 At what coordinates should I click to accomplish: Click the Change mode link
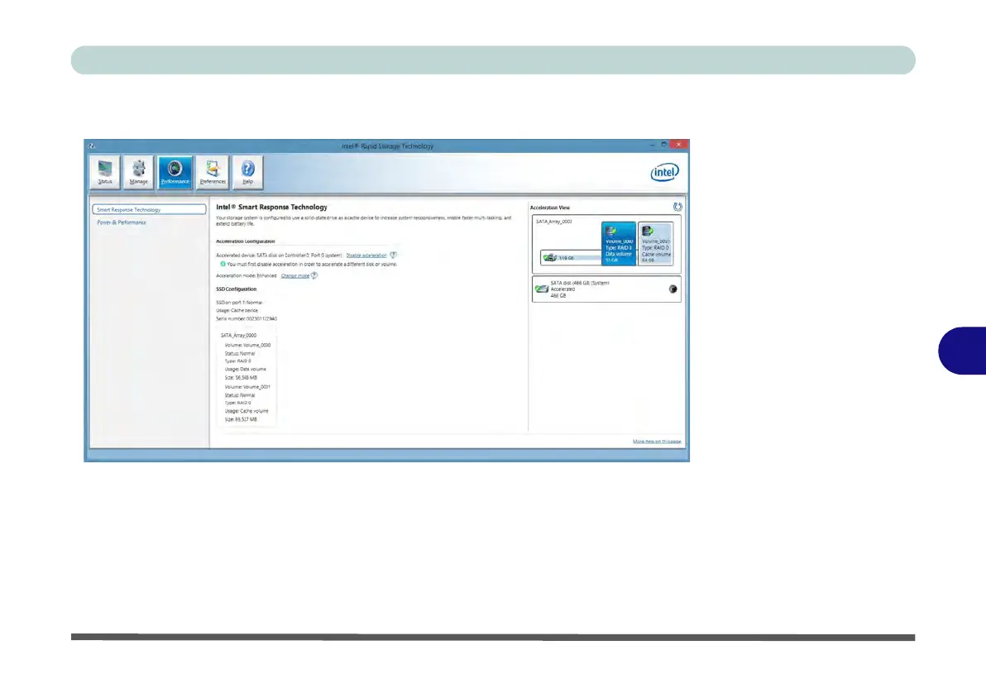(295, 275)
